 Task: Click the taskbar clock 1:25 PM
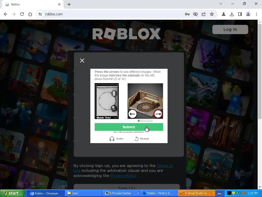coord(253,193)
